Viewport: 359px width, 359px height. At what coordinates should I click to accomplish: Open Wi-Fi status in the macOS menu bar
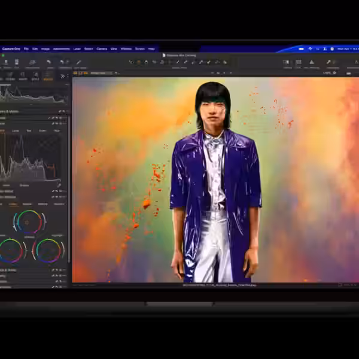pos(309,48)
